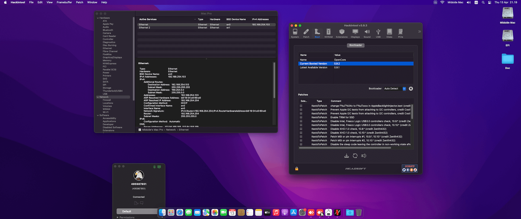Click the refresh icon below patches list
Viewport: 521px width, 219px height.
click(x=355, y=156)
